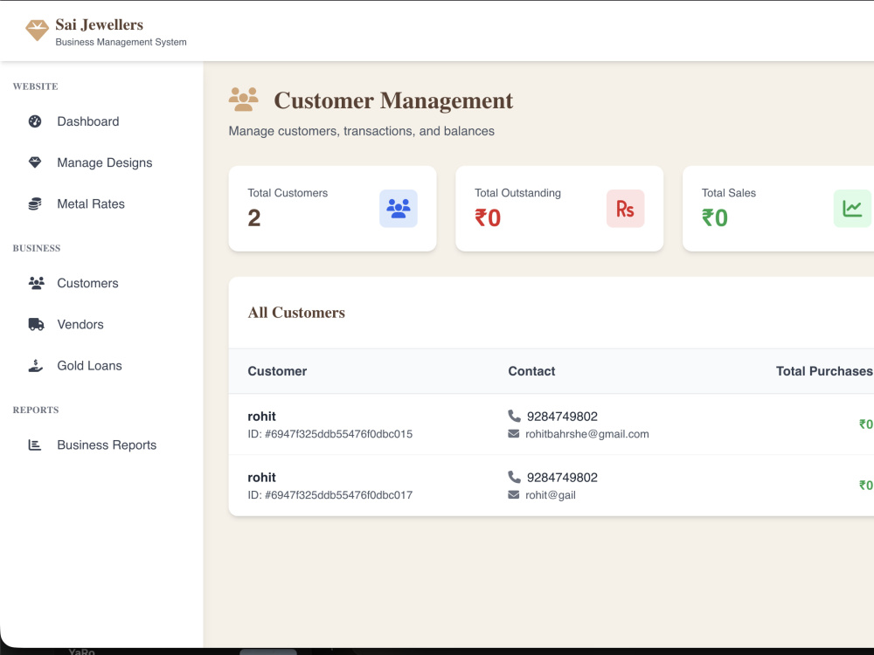
Task: Click rohit name above ID ending dbc017
Action: [261, 478]
